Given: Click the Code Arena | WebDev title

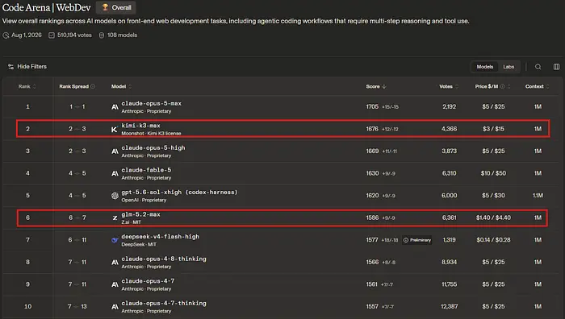Looking at the screenshot, I should tap(47, 7).
